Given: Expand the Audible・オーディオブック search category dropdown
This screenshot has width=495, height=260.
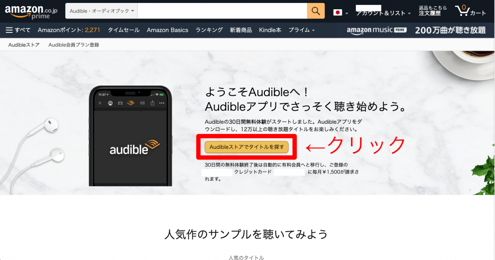Looking at the screenshot, I should pyautogui.click(x=102, y=11).
